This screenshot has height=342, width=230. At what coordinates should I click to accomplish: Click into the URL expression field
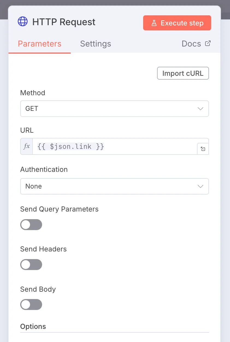115,146
